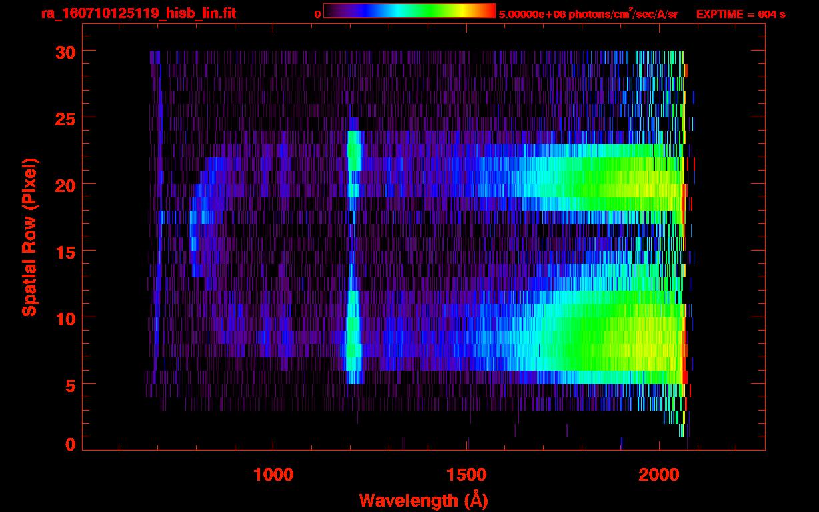Click the 1000 wavelength tick label
This screenshot has height=512, width=819.
pyautogui.click(x=273, y=475)
